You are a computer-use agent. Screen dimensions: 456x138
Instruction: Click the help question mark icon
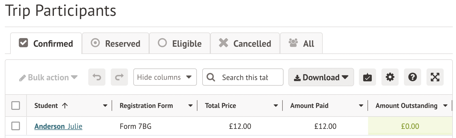412,77
